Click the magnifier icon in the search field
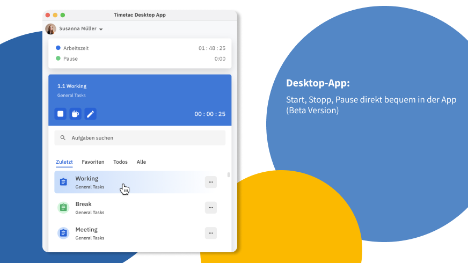 (x=63, y=137)
